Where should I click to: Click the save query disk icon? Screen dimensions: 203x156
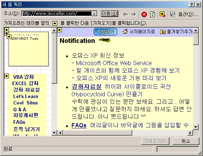pos(173,14)
